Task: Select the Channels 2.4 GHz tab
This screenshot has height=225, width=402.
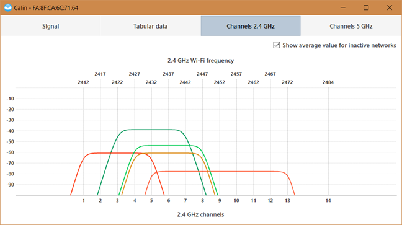Action: tap(251, 26)
